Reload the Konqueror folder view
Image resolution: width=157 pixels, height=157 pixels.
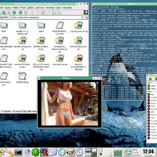pos(20,13)
